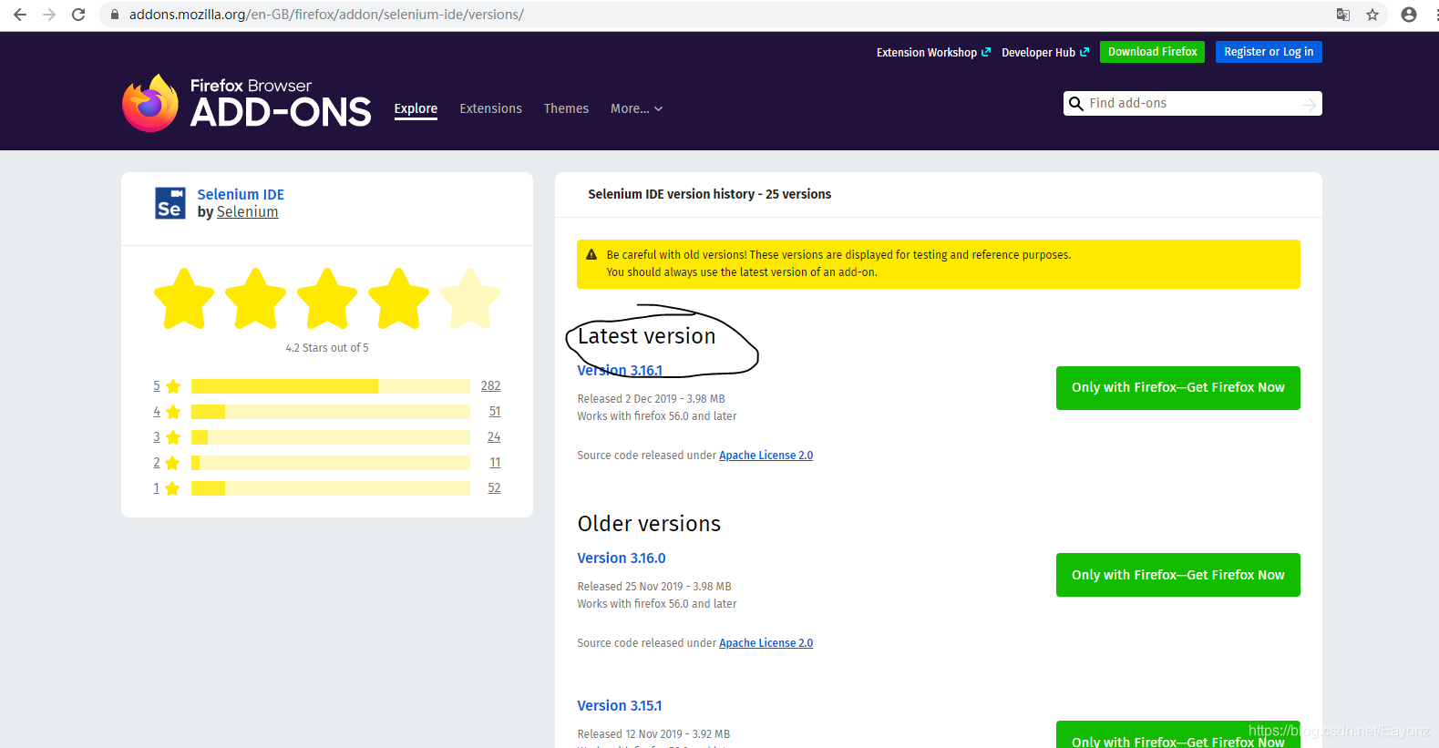Click 'Released 2 Dec 2019 - 3.98 MB' text
1439x748 pixels.
pyautogui.click(x=651, y=399)
